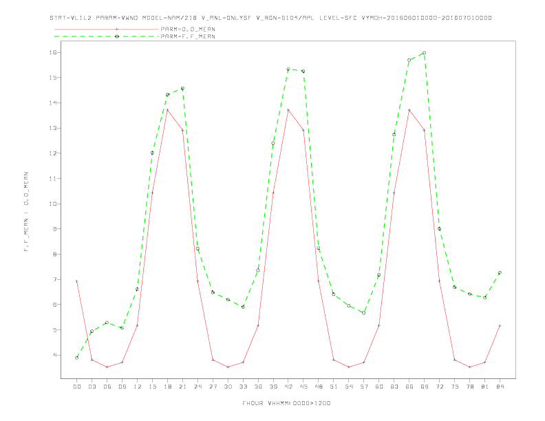Click y-axis tick label 10
The height and width of the screenshot is (421, 545).
(x=53, y=204)
